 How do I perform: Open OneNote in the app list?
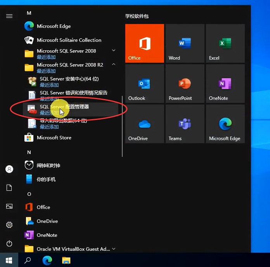click(71, 235)
